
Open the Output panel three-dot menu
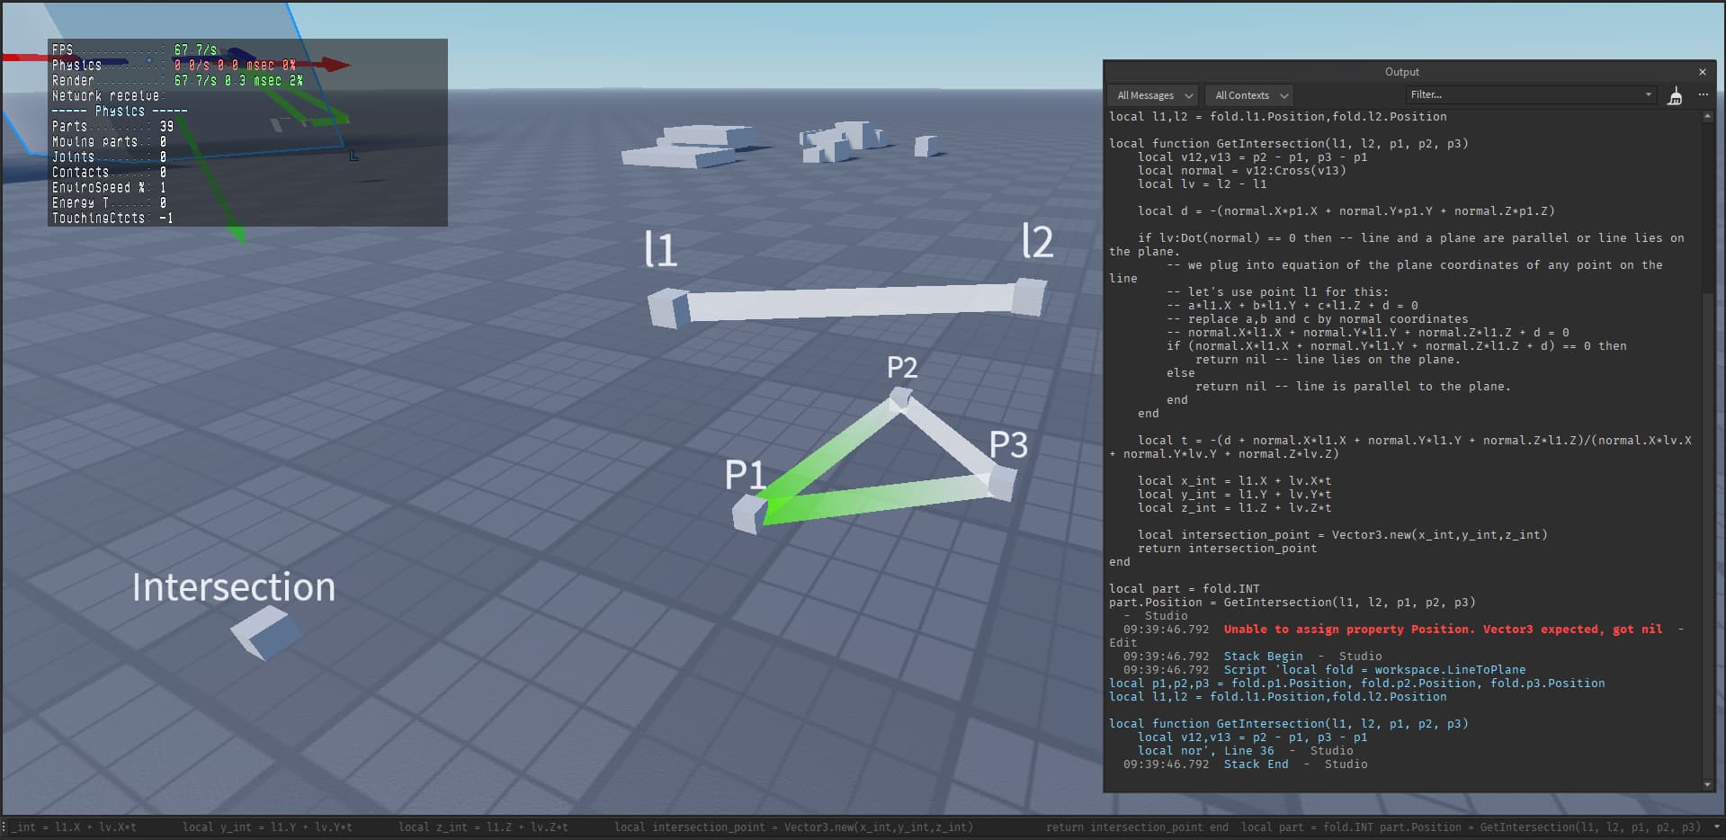[1703, 94]
